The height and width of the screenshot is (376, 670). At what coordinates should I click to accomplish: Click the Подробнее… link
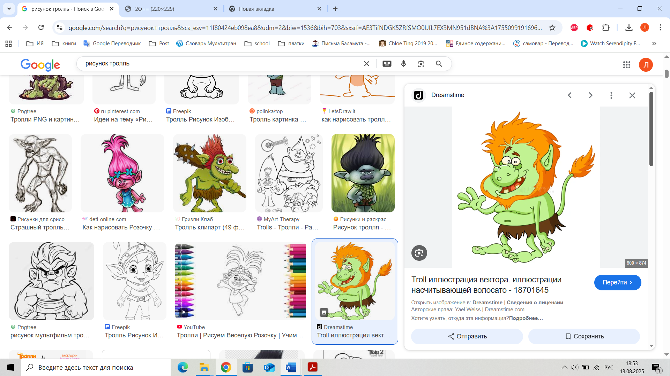click(526, 318)
